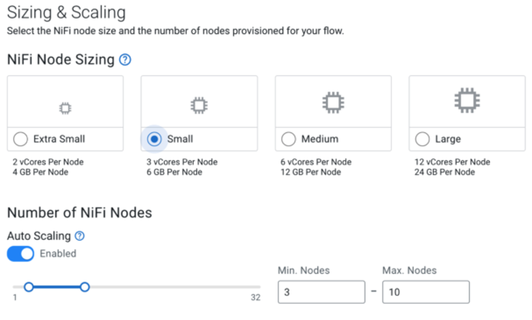Viewport: 532px width, 320px height.
Task: Click the Extra Small chip icon
Action: (65, 108)
